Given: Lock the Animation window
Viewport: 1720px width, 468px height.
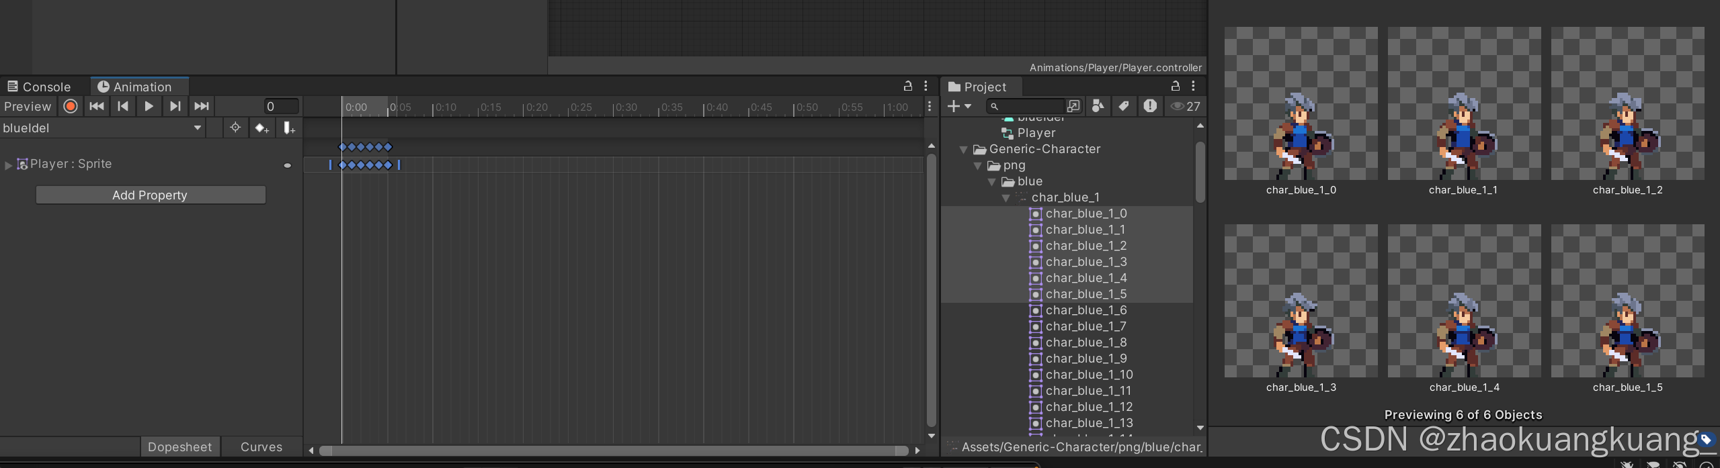Looking at the screenshot, I should pyautogui.click(x=907, y=86).
